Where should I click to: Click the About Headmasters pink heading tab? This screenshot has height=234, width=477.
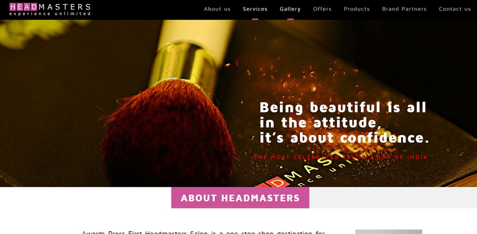(240, 198)
